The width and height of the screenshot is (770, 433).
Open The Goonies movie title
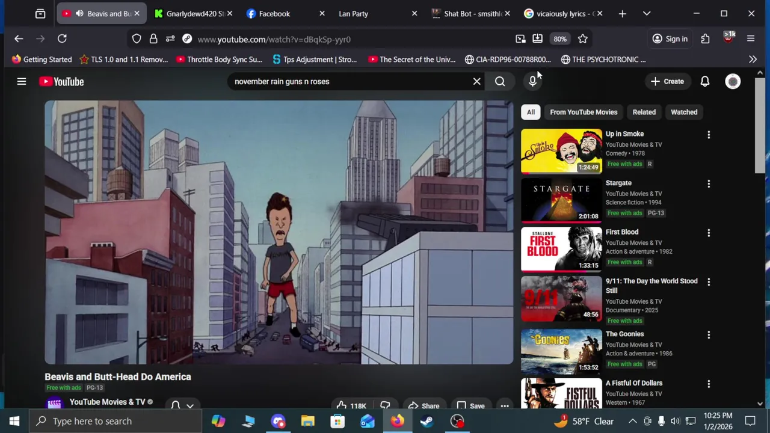point(624,334)
